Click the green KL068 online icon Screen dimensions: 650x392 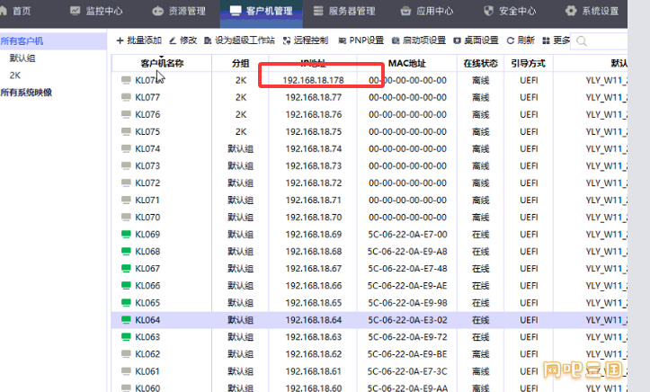pyautogui.click(x=126, y=251)
